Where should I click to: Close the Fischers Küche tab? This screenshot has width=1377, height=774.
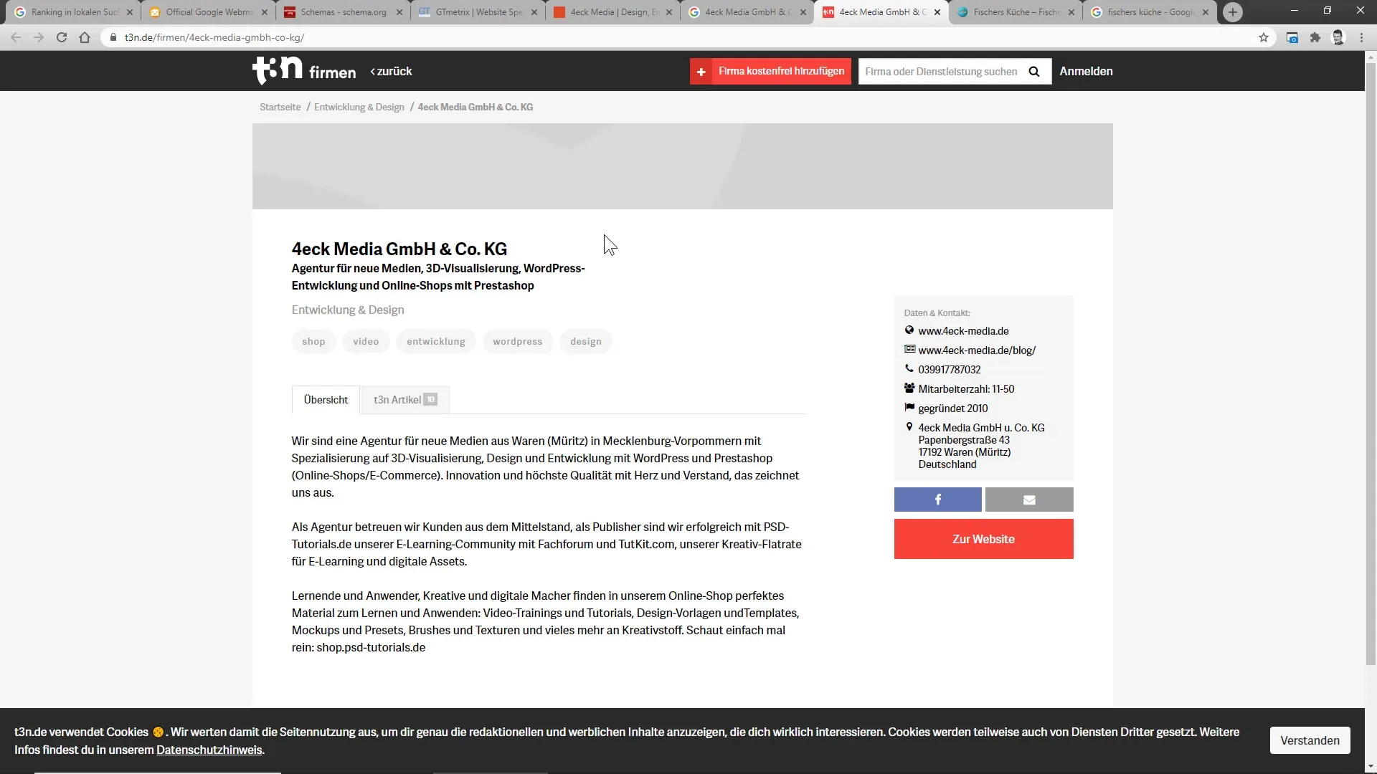coord(1071,12)
